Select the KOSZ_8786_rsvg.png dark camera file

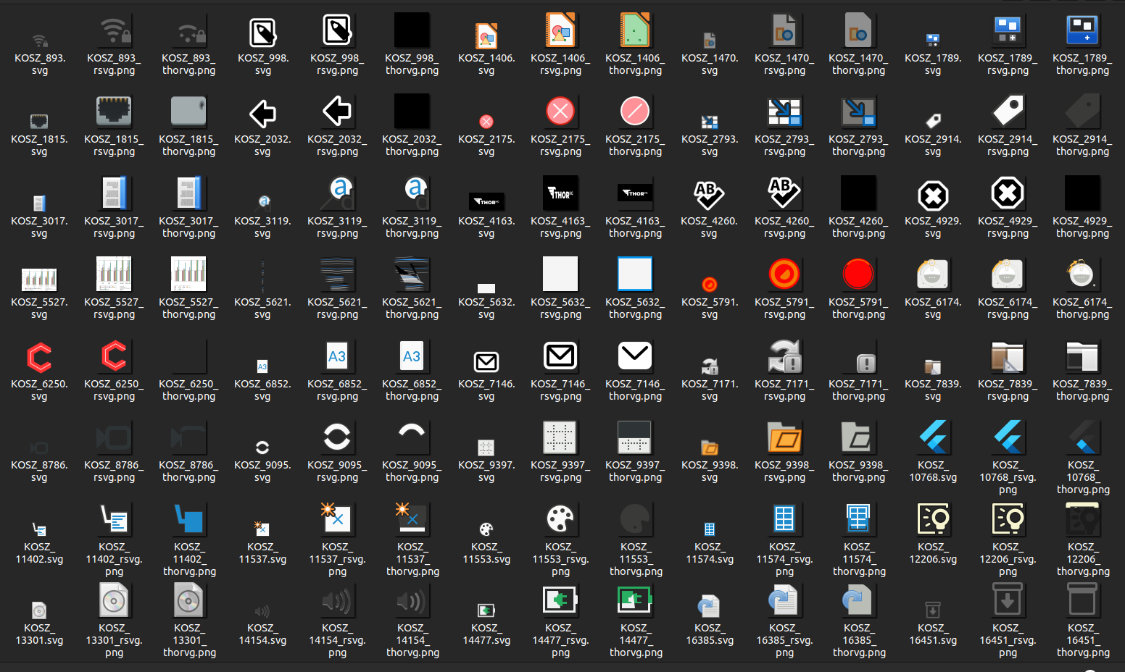point(114,437)
